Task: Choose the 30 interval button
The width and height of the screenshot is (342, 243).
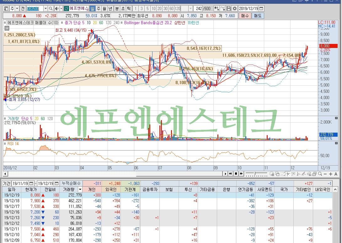Action: click(165, 8)
